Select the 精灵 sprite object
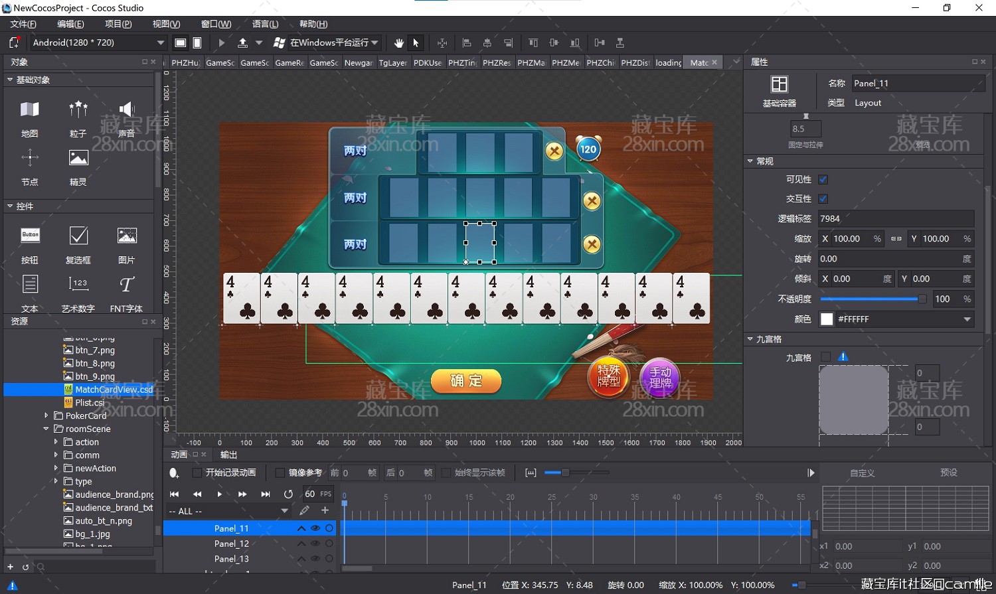996x594 pixels. point(78,167)
